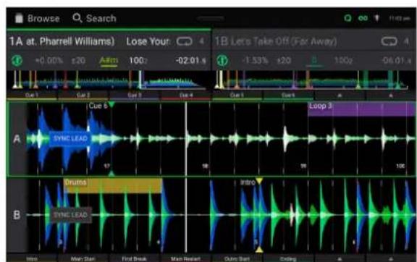
Task: Click deck 1A pitch value +0.00%
Action: coord(49,61)
